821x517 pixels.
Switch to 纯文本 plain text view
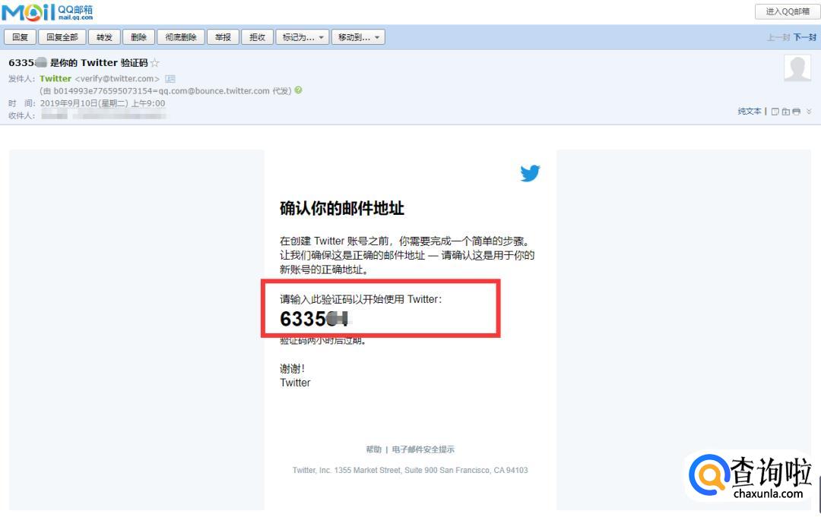coord(750,112)
